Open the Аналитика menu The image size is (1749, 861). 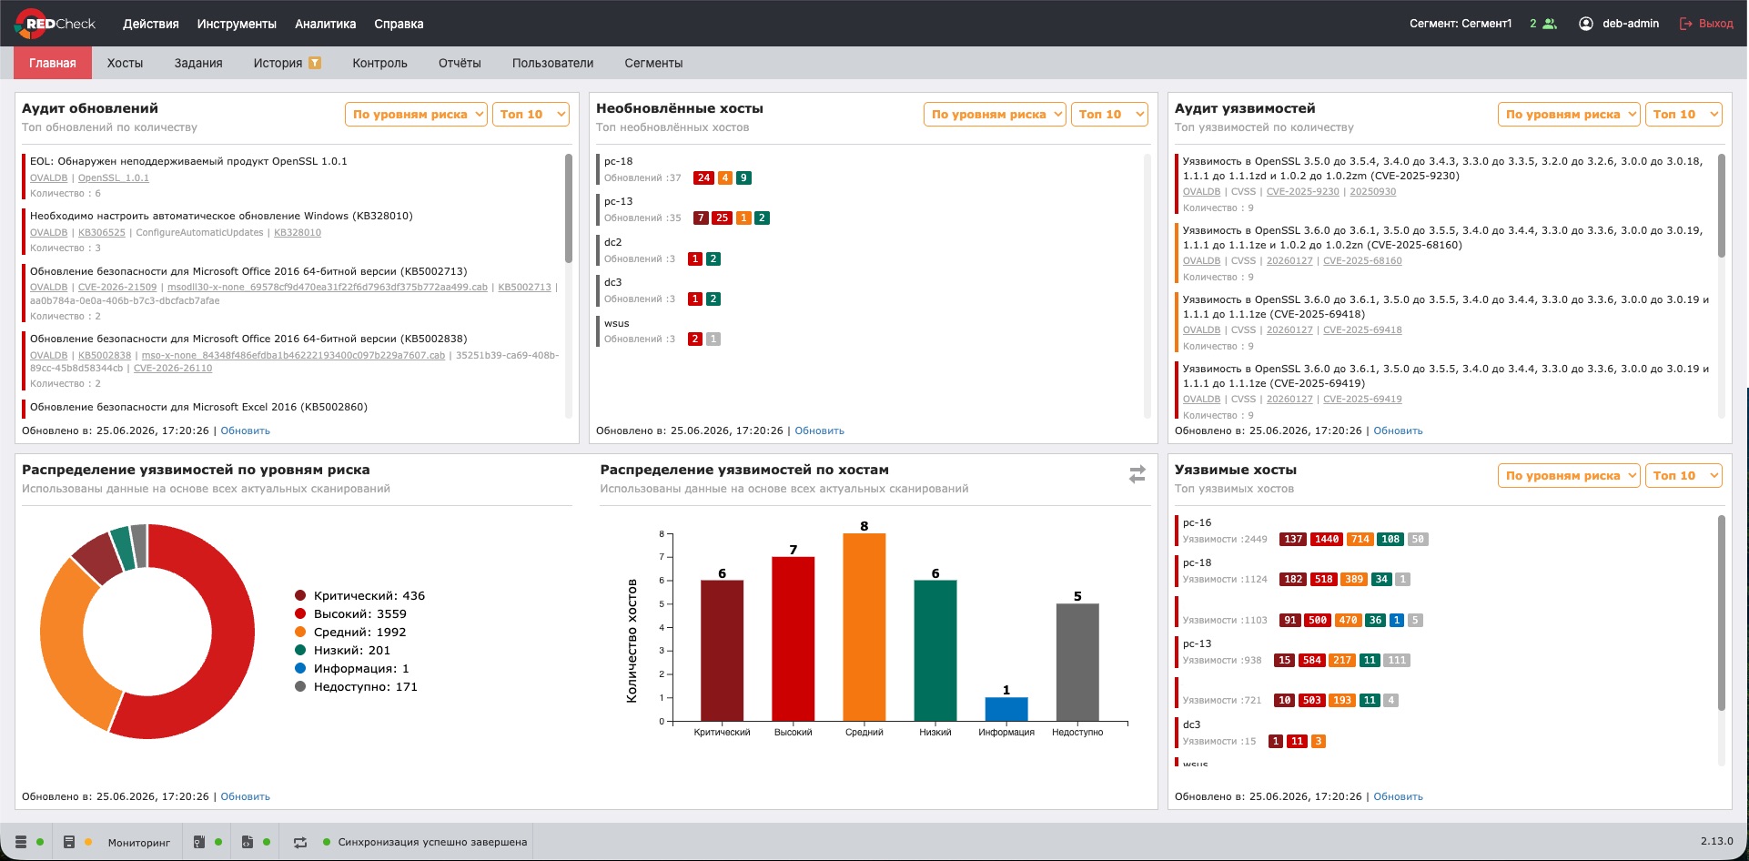[325, 24]
